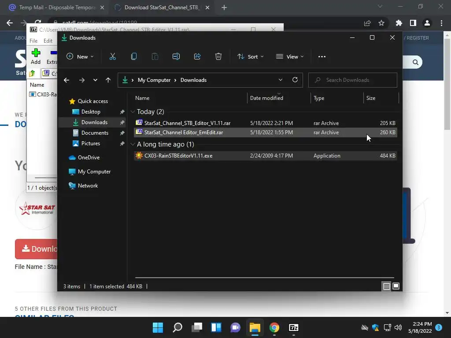
Task: Open File menu in 7-Zip window
Action: (33, 41)
